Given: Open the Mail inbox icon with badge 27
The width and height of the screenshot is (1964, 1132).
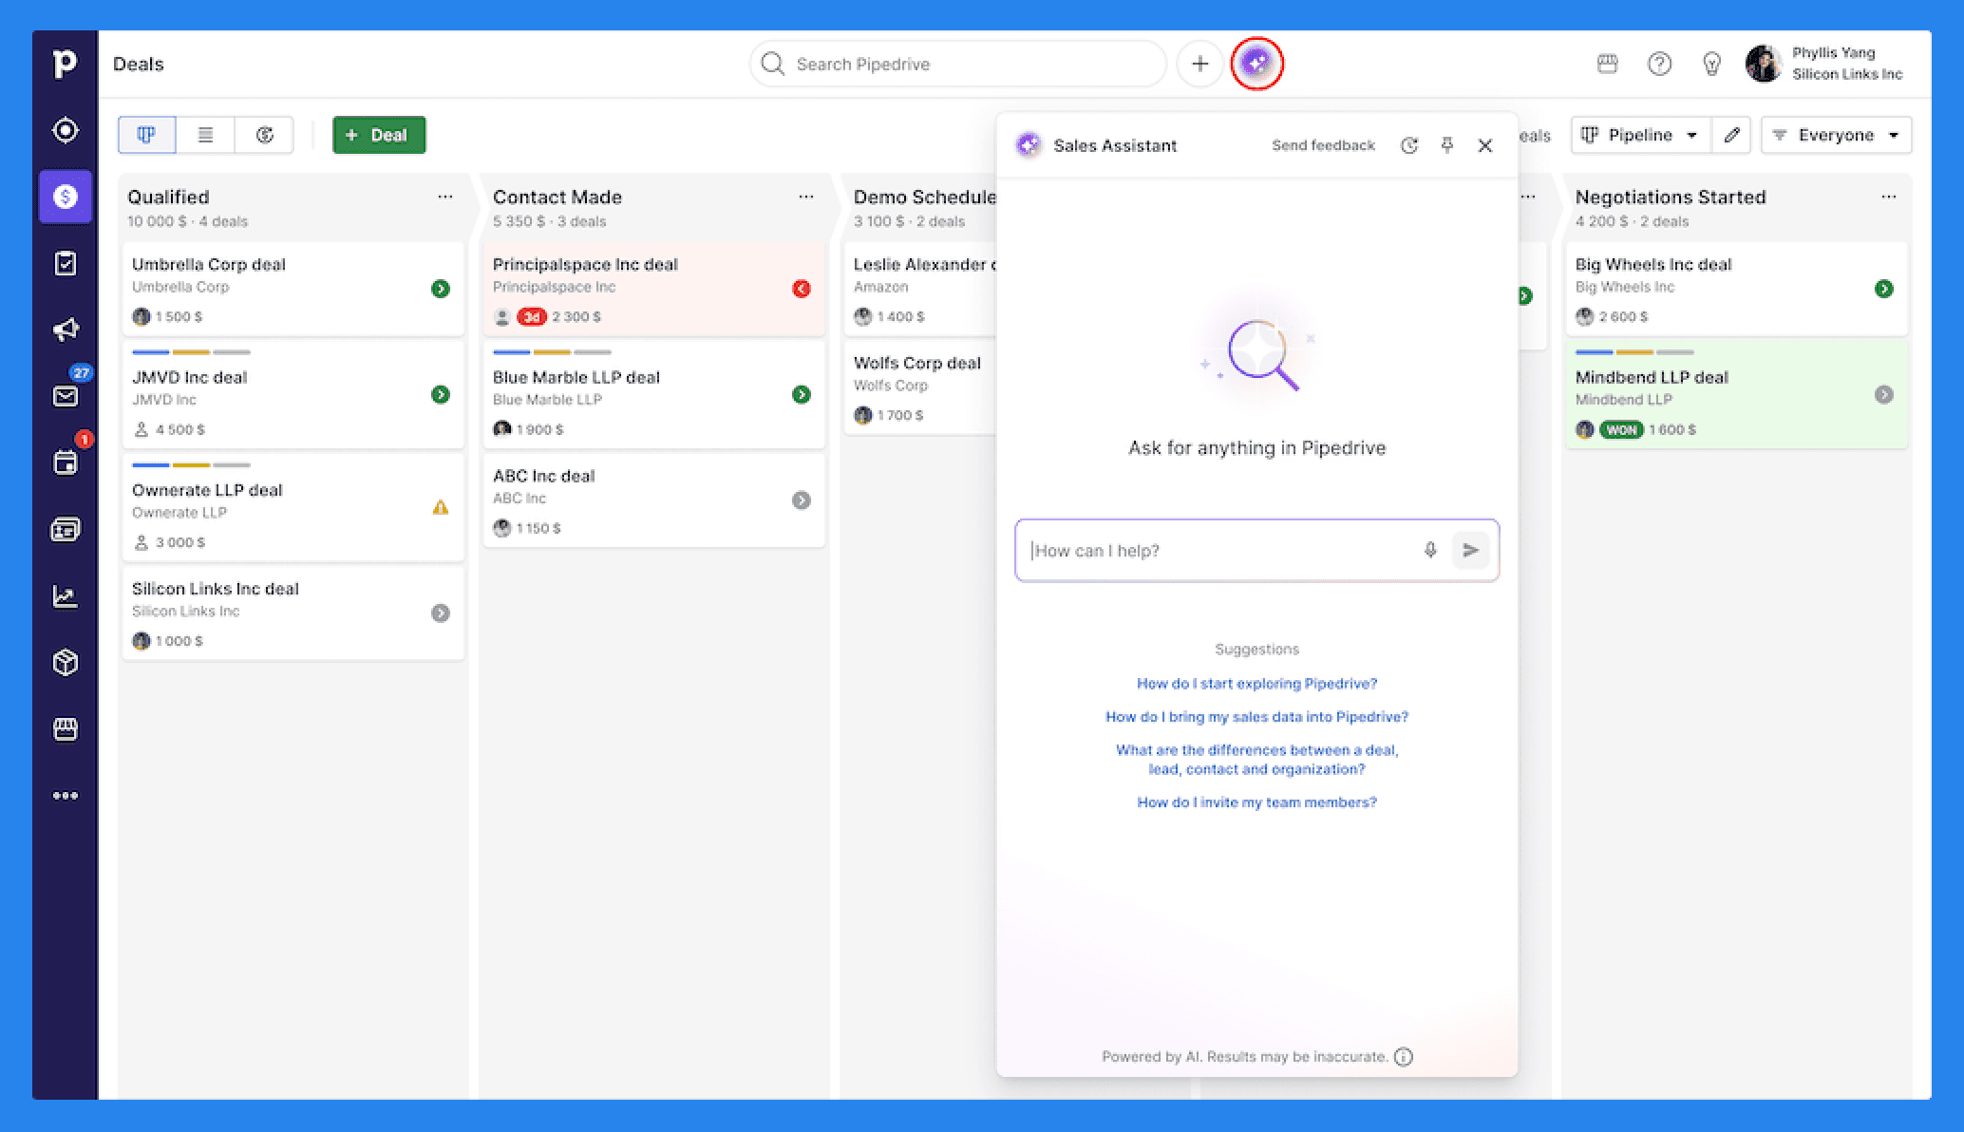Looking at the screenshot, I should [x=65, y=396].
